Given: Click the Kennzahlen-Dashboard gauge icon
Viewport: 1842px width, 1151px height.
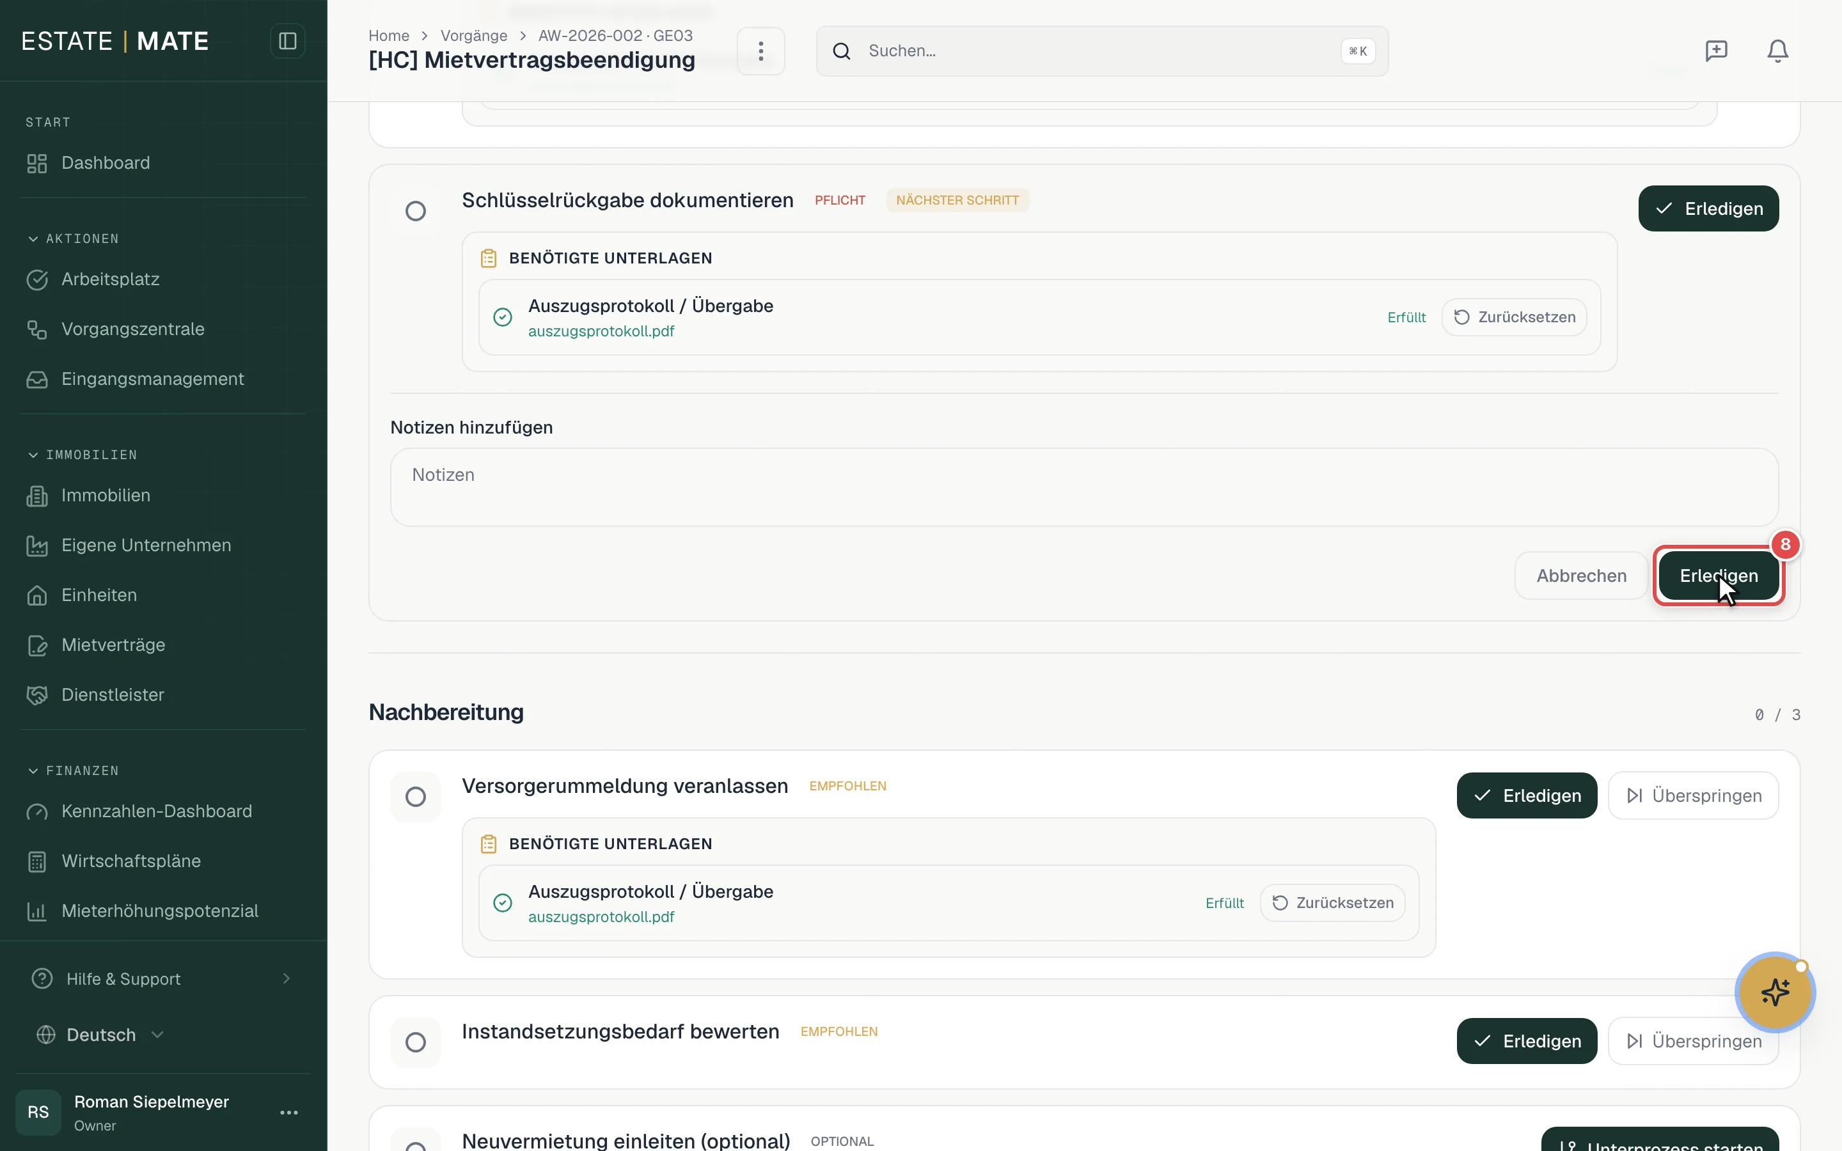Looking at the screenshot, I should tap(37, 811).
